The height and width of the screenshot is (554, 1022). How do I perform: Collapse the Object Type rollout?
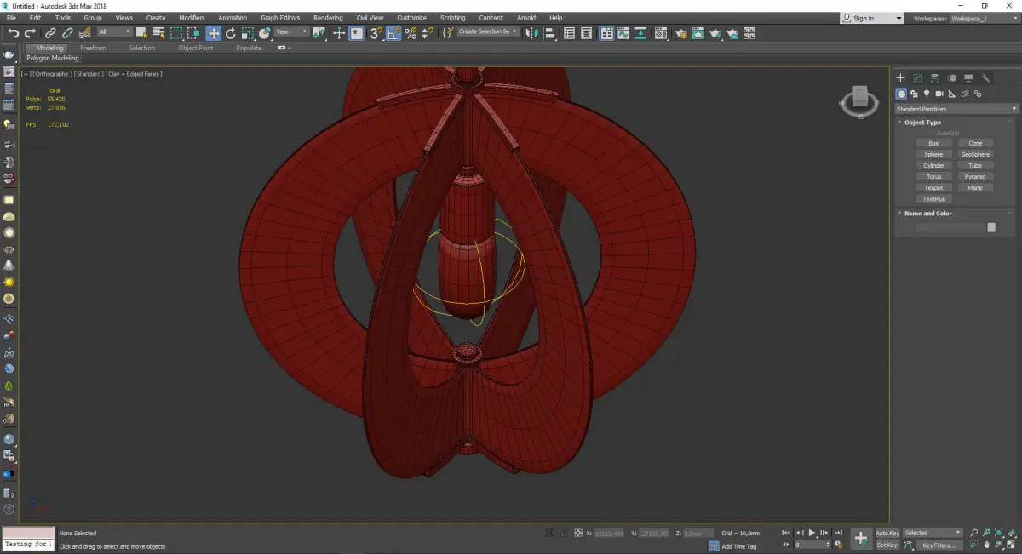pyautogui.click(x=922, y=123)
